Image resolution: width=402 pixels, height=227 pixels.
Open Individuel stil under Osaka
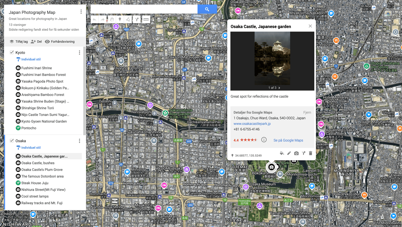(x=31, y=147)
